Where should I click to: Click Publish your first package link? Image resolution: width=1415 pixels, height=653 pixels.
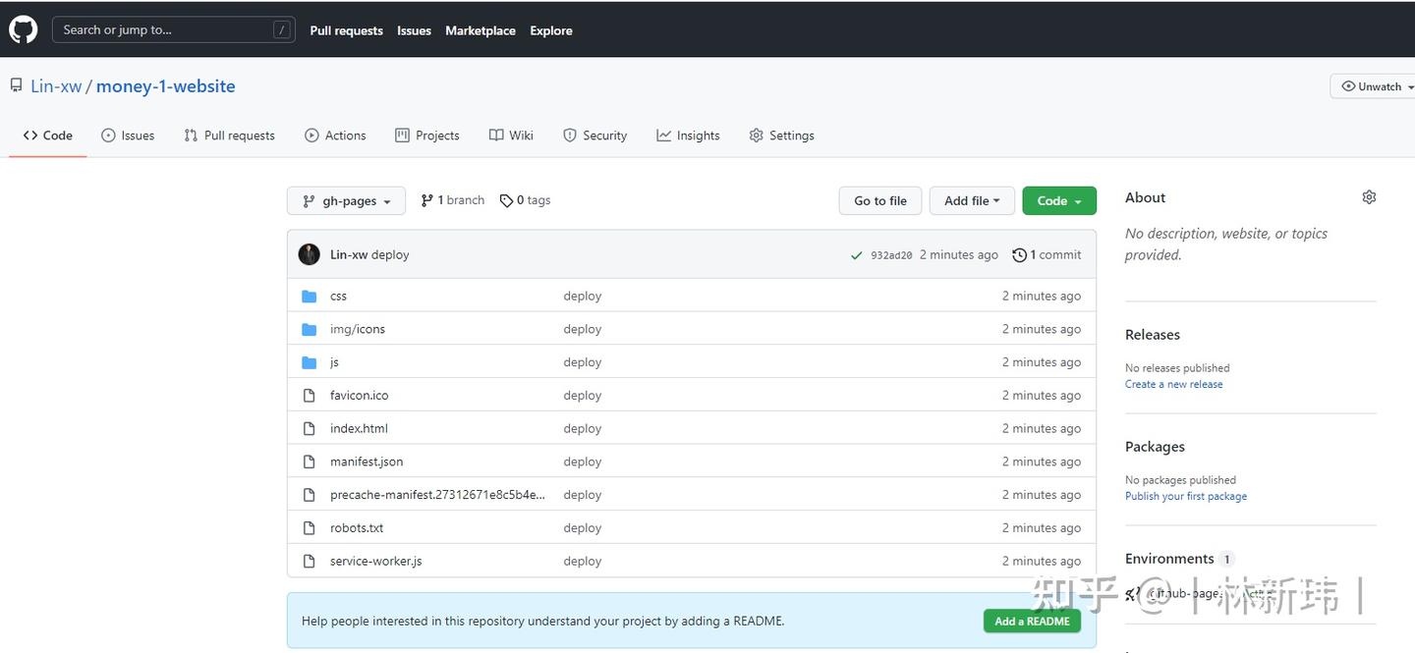(1186, 496)
